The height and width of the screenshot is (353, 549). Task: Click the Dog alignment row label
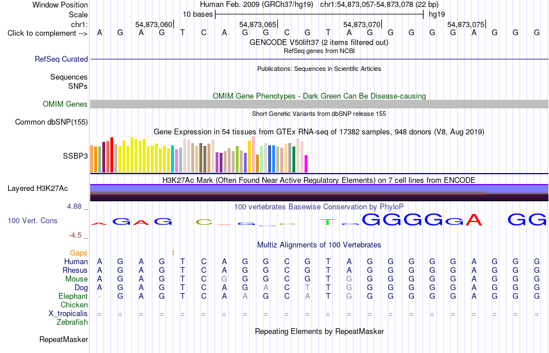(81, 288)
